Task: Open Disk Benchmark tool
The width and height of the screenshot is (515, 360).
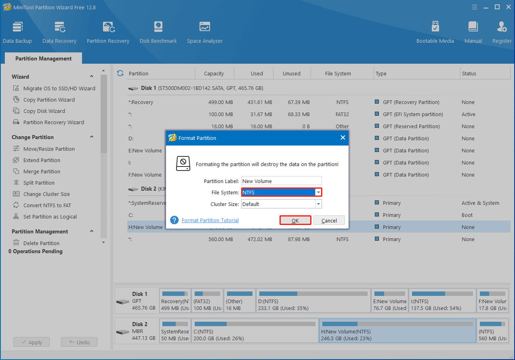Action: [x=158, y=32]
